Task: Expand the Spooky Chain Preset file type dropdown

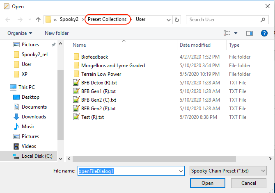Action: click(263, 171)
